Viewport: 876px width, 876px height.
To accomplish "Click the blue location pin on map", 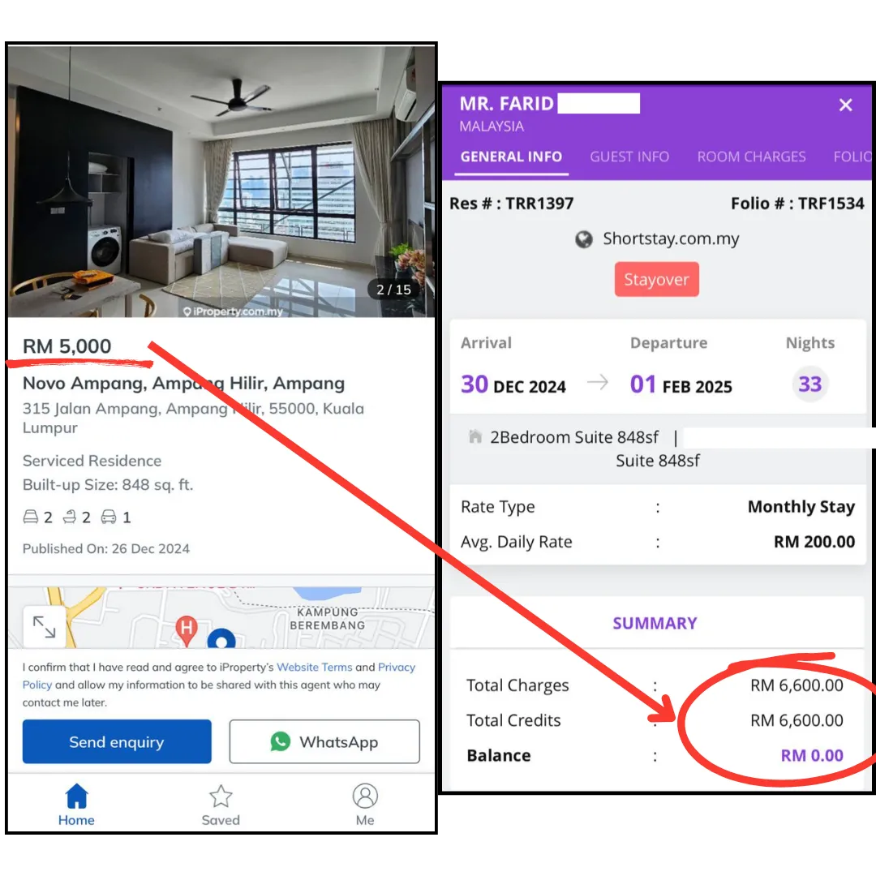I will 221,638.
